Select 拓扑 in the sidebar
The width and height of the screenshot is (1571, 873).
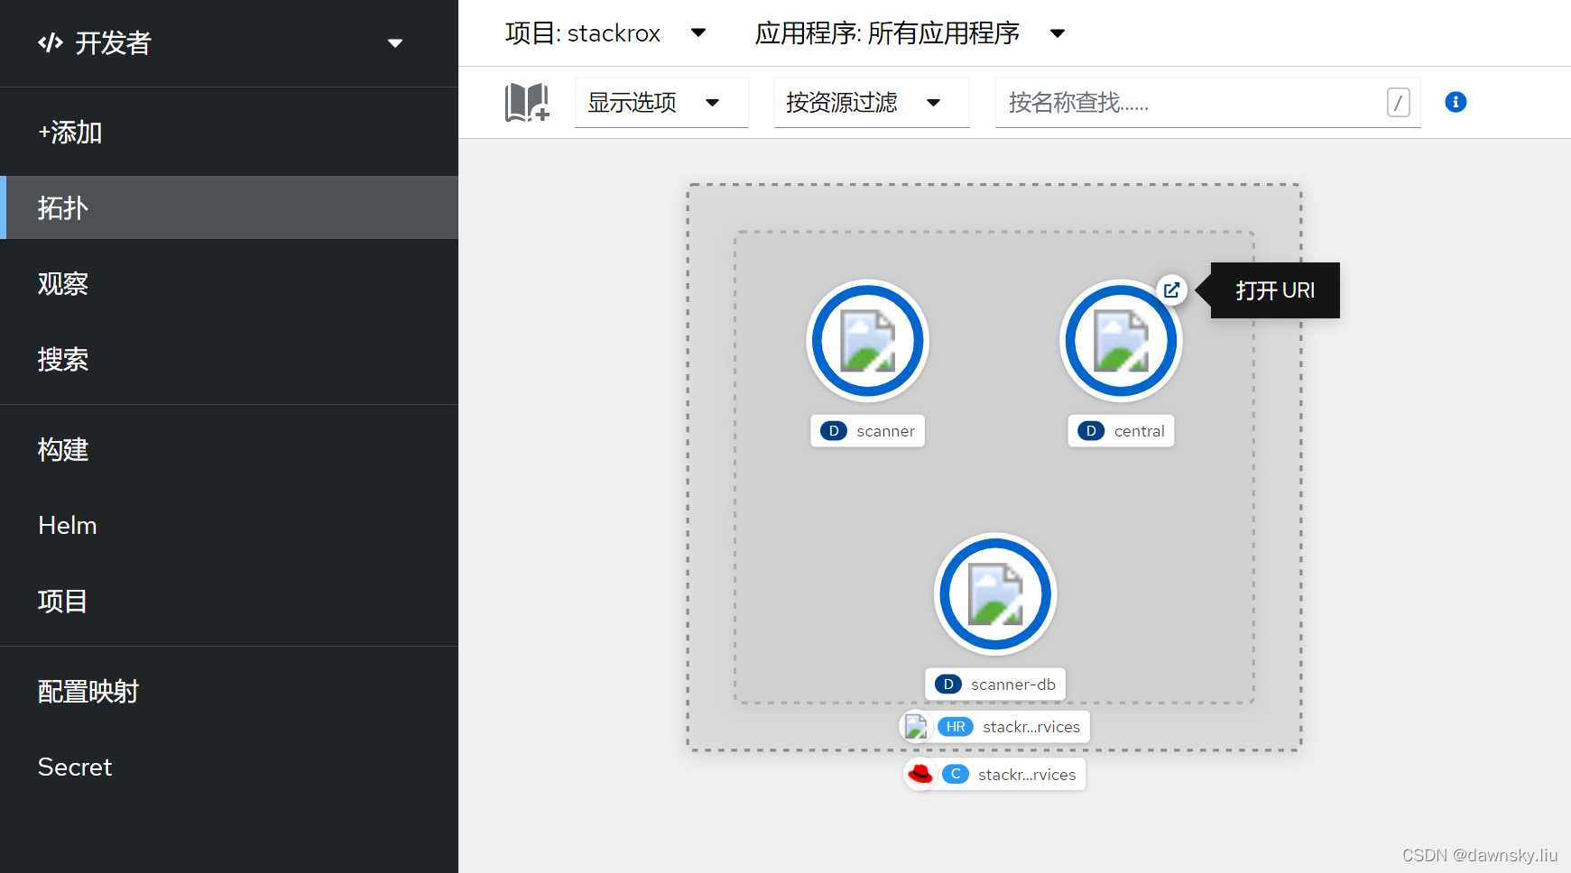tap(229, 207)
